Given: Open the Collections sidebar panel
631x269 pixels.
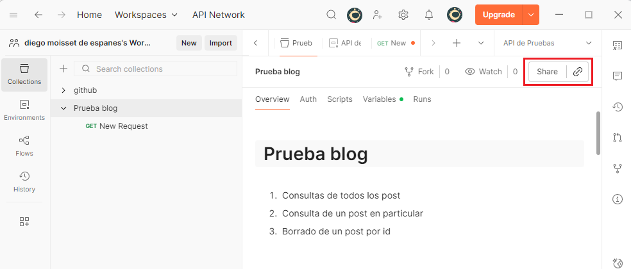Looking at the screenshot, I should tap(24, 74).
